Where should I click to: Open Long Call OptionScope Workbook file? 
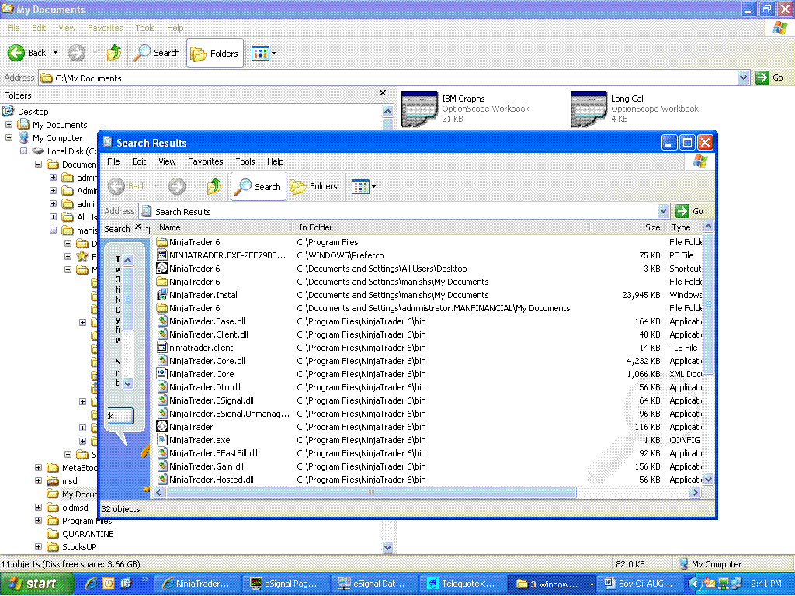[634, 109]
